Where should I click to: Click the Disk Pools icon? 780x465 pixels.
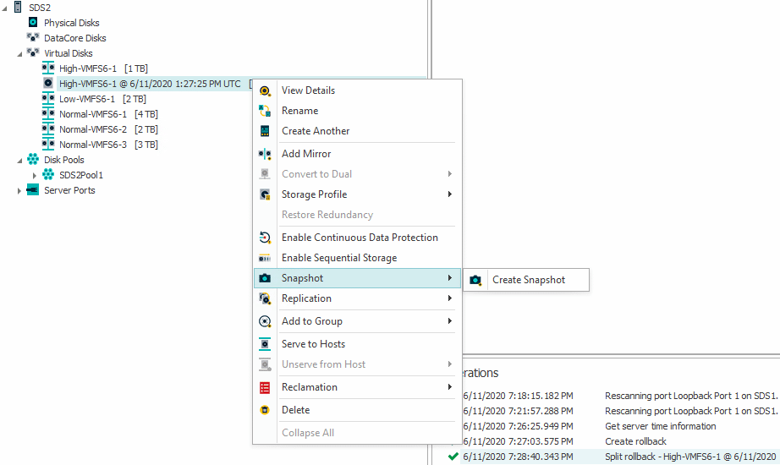point(33,159)
